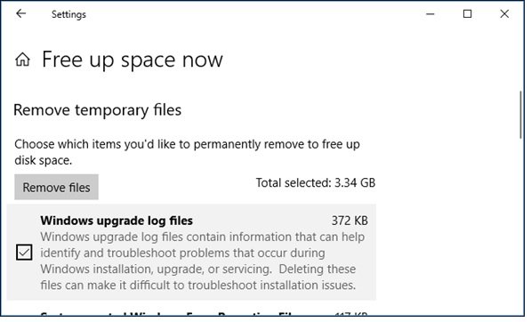
Task: Click the Remove temporary files heading
Action: pos(98,110)
